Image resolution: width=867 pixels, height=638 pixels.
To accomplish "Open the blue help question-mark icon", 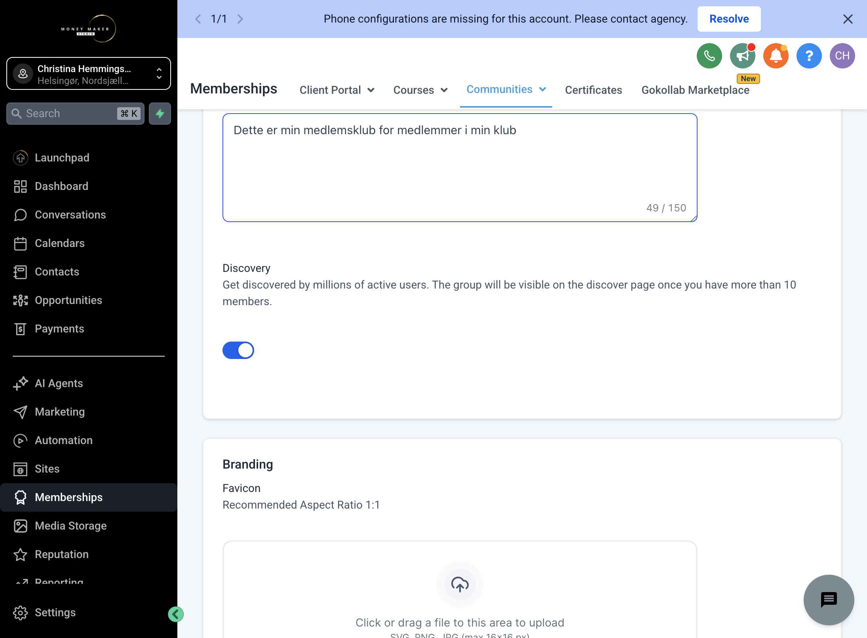I will 809,56.
